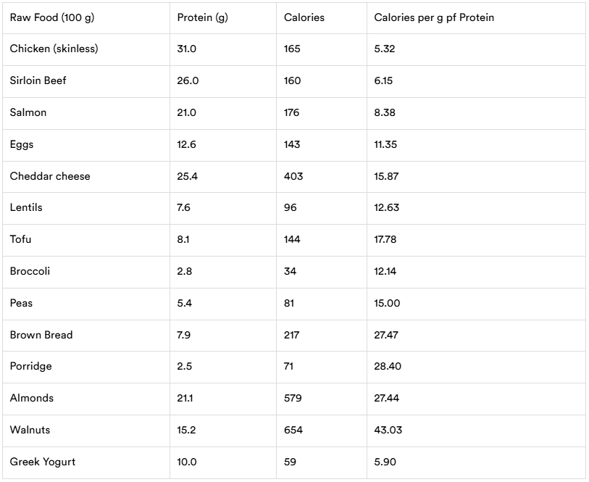This screenshot has width=589, height=482.
Task: Select Walnuts ratio value 43.03
Action: coord(388,430)
